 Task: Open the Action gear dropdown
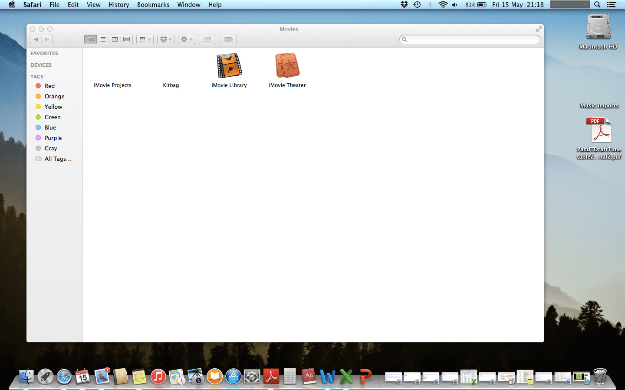tap(186, 39)
